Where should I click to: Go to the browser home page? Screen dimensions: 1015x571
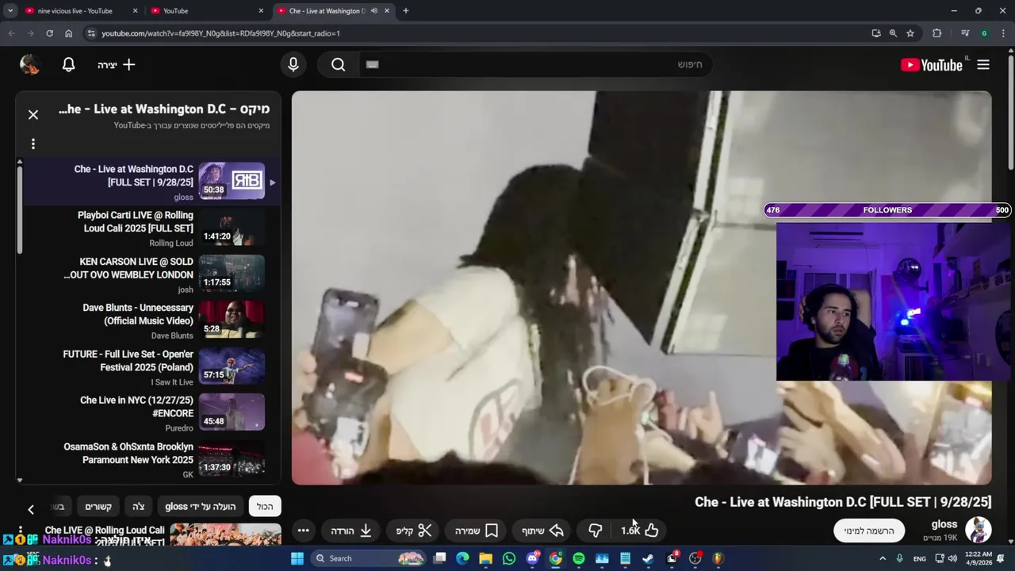[x=68, y=33]
